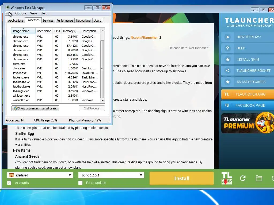The width and height of the screenshot is (274, 205).
Task: Select taskhost.exe using 3,912 K memory
Action: [56, 82]
